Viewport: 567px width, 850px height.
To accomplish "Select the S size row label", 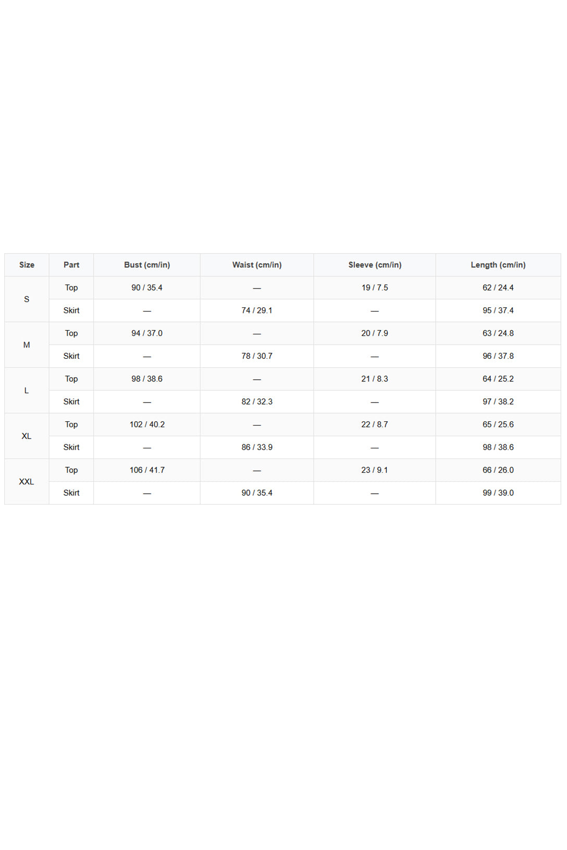I will (27, 299).
